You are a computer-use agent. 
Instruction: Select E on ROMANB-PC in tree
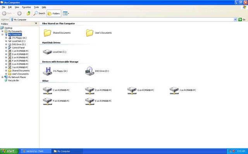(x=20, y=58)
